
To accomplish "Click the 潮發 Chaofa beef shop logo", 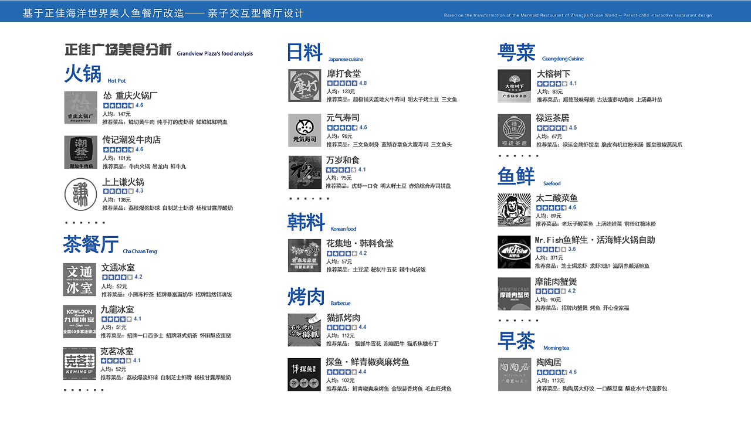I will pos(80,152).
